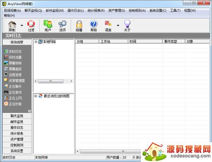
Task: Click the 过滤 (Filter) lifebuoy icon
Action: 31,25
